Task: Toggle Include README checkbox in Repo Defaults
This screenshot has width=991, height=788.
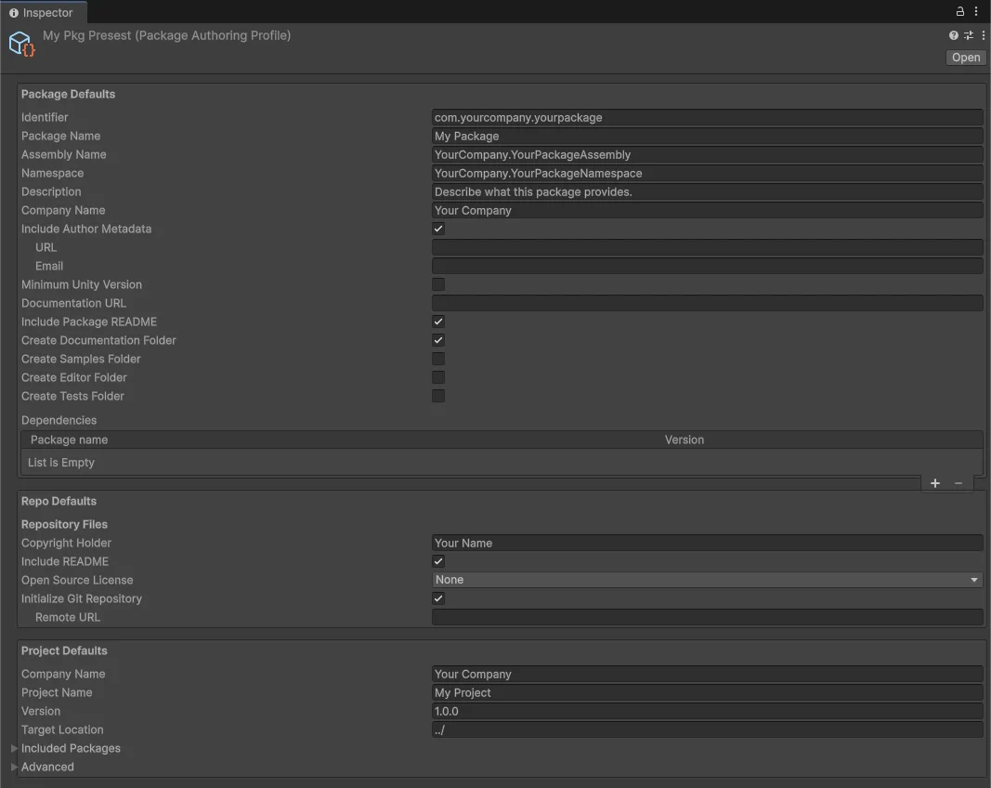Action: pyautogui.click(x=438, y=561)
